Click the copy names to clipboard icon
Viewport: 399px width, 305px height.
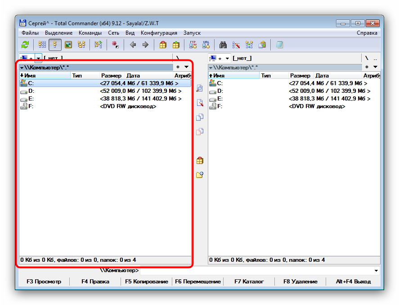pos(262,45)
